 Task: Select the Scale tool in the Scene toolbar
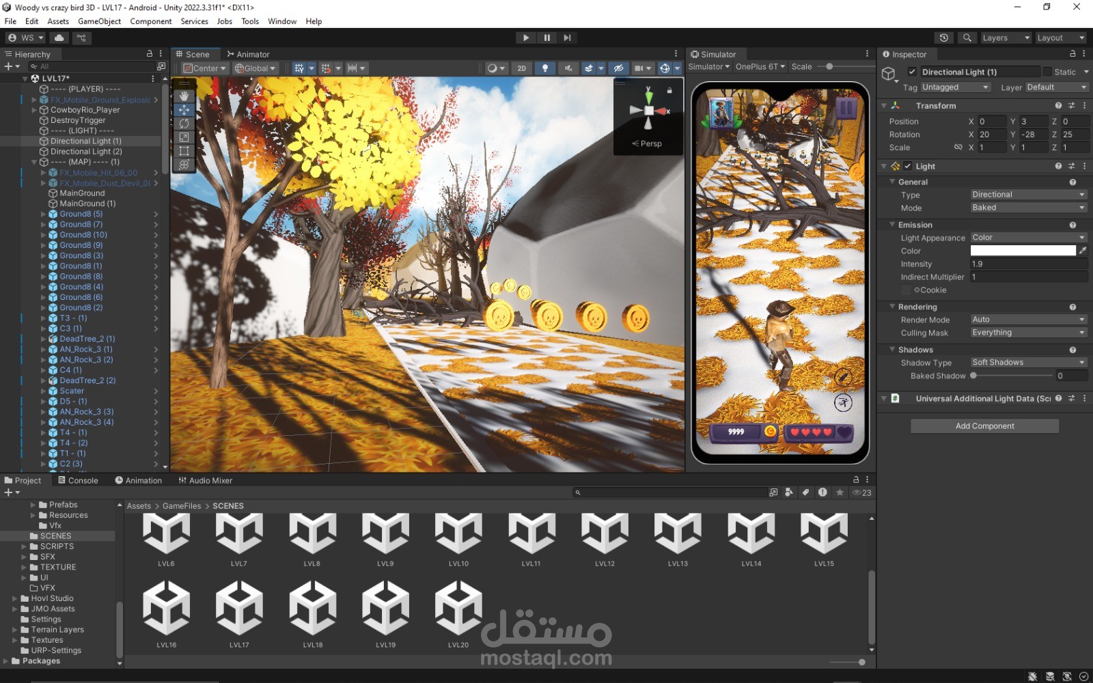pos(184,137)
